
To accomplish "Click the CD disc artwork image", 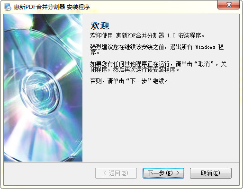I will coord(43,88).
